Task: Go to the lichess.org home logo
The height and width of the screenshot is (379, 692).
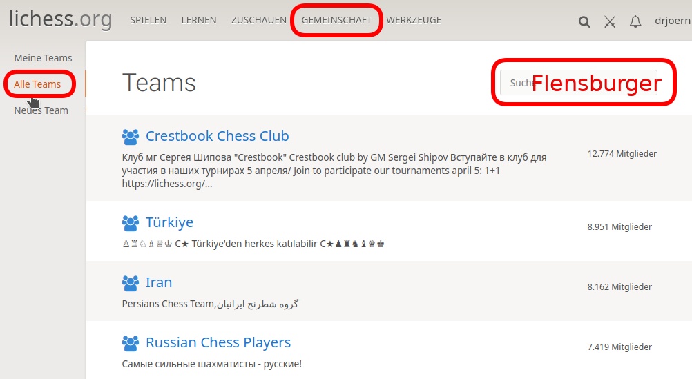Action: (x=60, y=19)
